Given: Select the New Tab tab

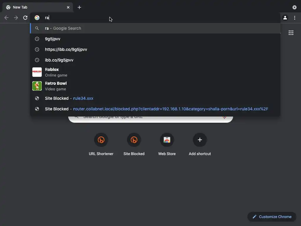Looking at the screenshot, I should pyautogui.click(x=38, y=7).
